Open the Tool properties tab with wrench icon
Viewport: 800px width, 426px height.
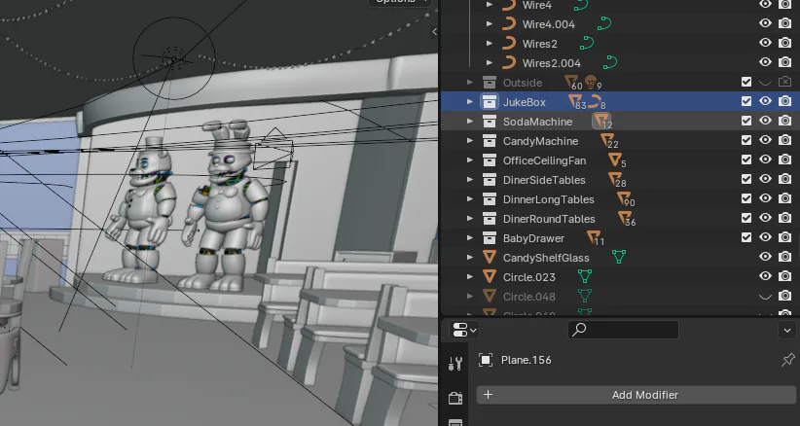tap(455, 364)
